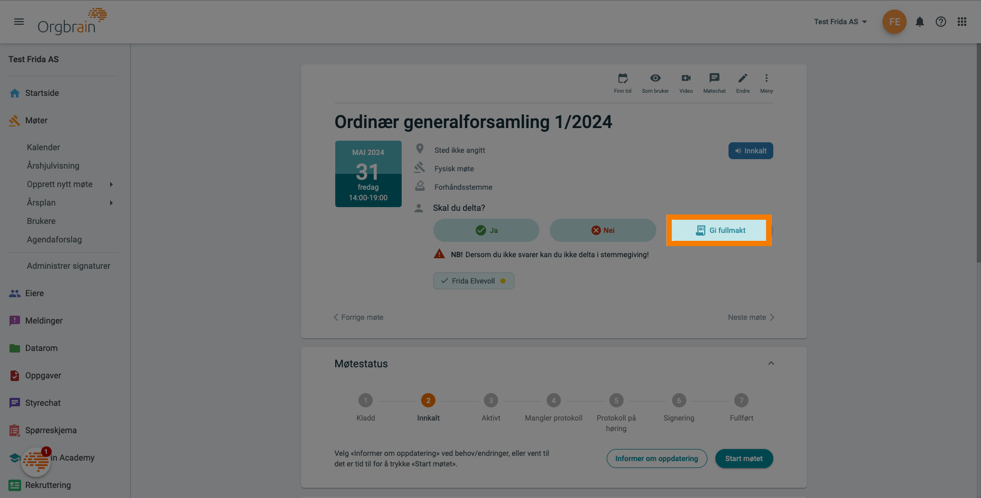Collapse the Møtestatus panel chevron
Screen dimensions: 981x498
point(771,363)
